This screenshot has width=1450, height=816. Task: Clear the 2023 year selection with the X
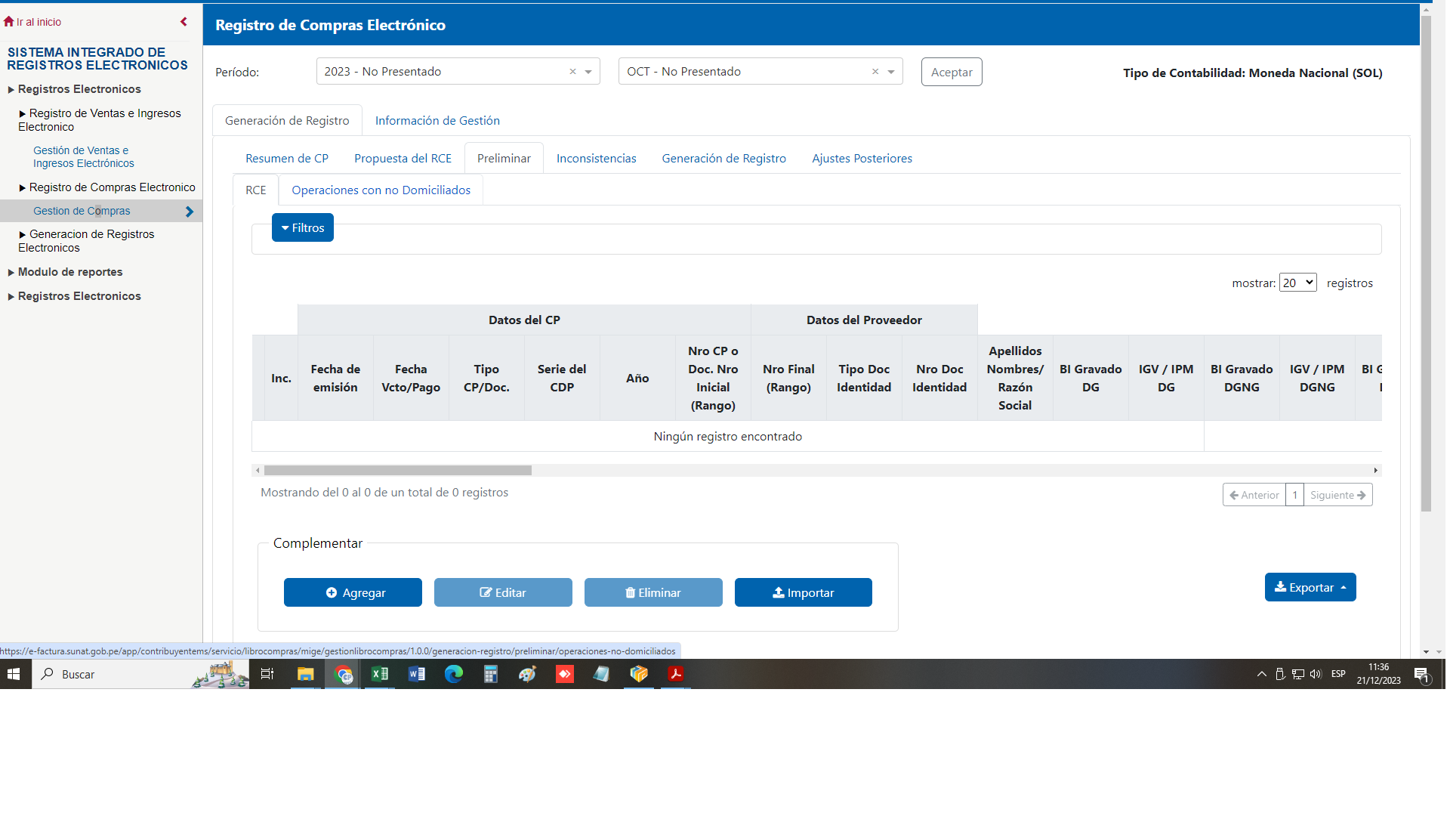click(x=572, y=72)
